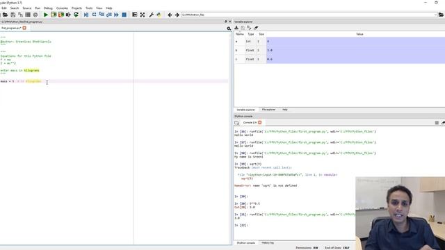This screenshot has height=250, width=445.
Task: Re-run the last script
Action: [76, 15]
